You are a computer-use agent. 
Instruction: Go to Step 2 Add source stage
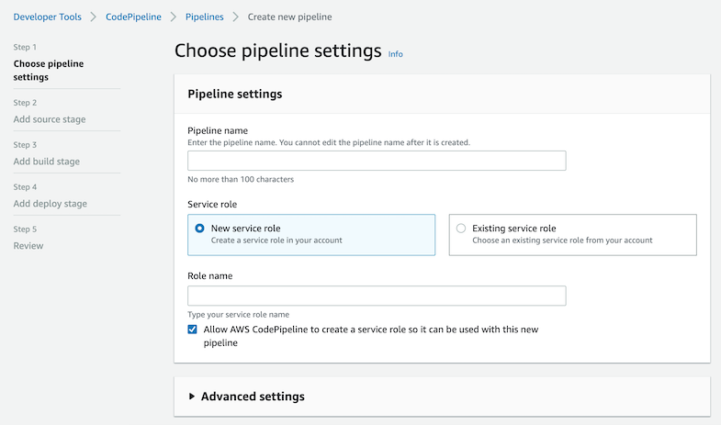[50, 119]
